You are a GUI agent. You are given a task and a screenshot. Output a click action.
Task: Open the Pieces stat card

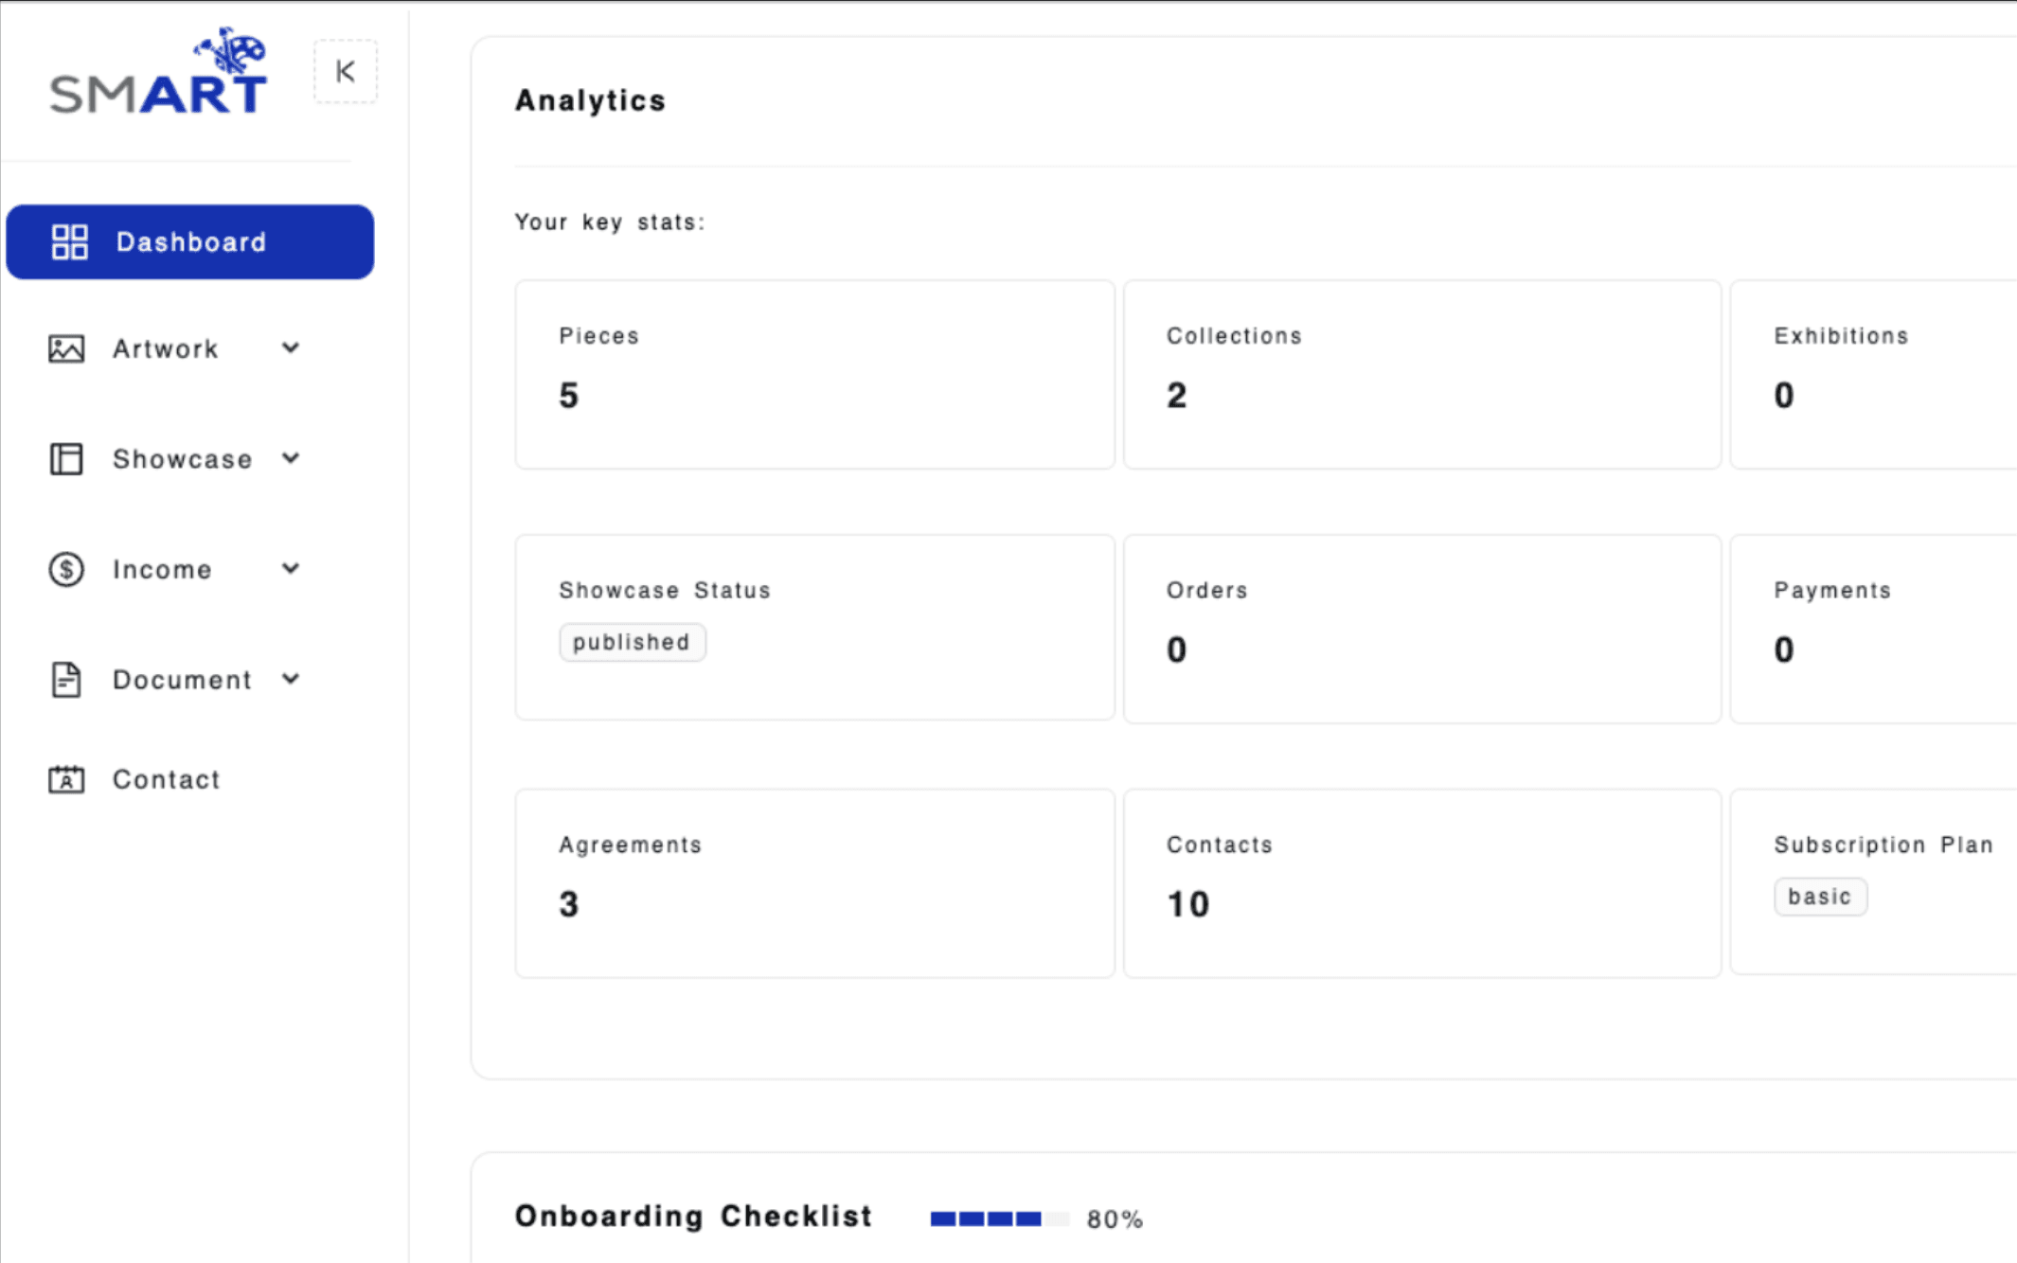click(814, 374)
